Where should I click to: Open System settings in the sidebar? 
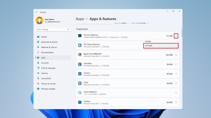pyautogui.click(x=53, y=37)
